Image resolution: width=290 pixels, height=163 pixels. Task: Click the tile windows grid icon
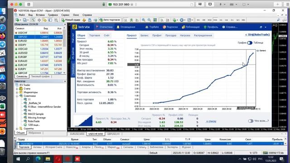(x=155, y=20)
